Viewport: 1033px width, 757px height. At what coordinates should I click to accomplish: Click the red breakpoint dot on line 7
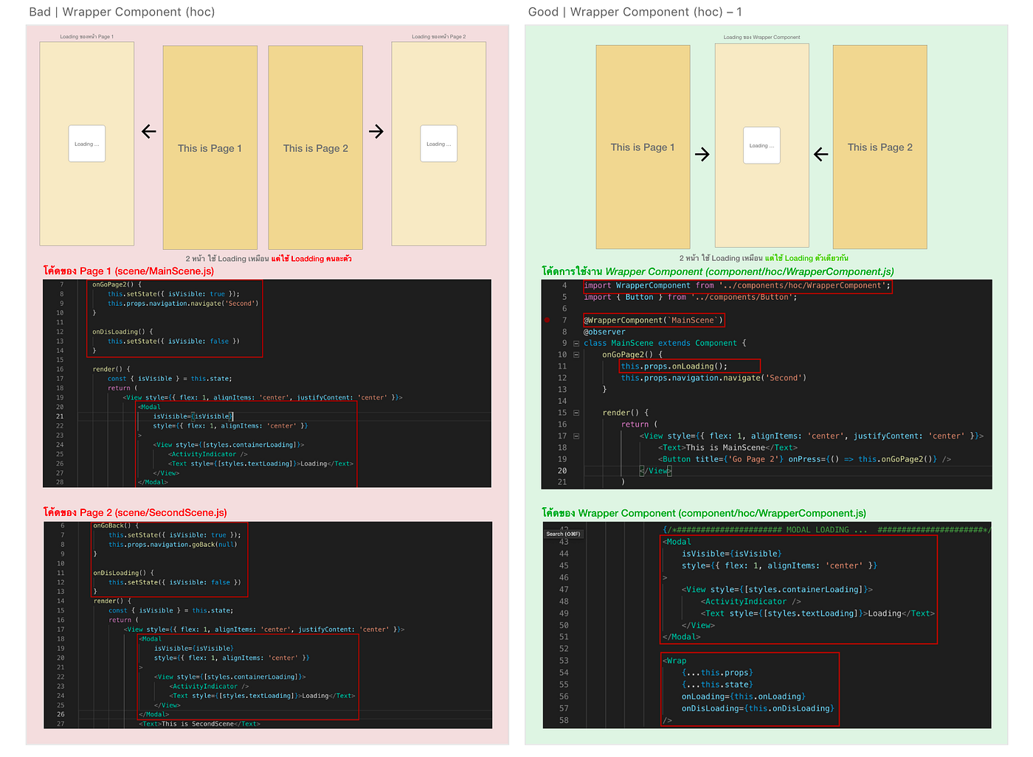pyautogui.click(x=547, y=320)
